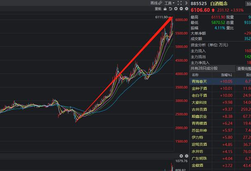Click the 加自选 button beside stock name
The height and width of the screenshot is (171, 251).
246,3
